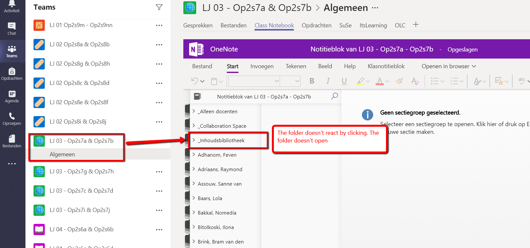Viewport: 530px width, 248px height.
Task: Open Oproepen phone icon
Action: coord(12,119)
